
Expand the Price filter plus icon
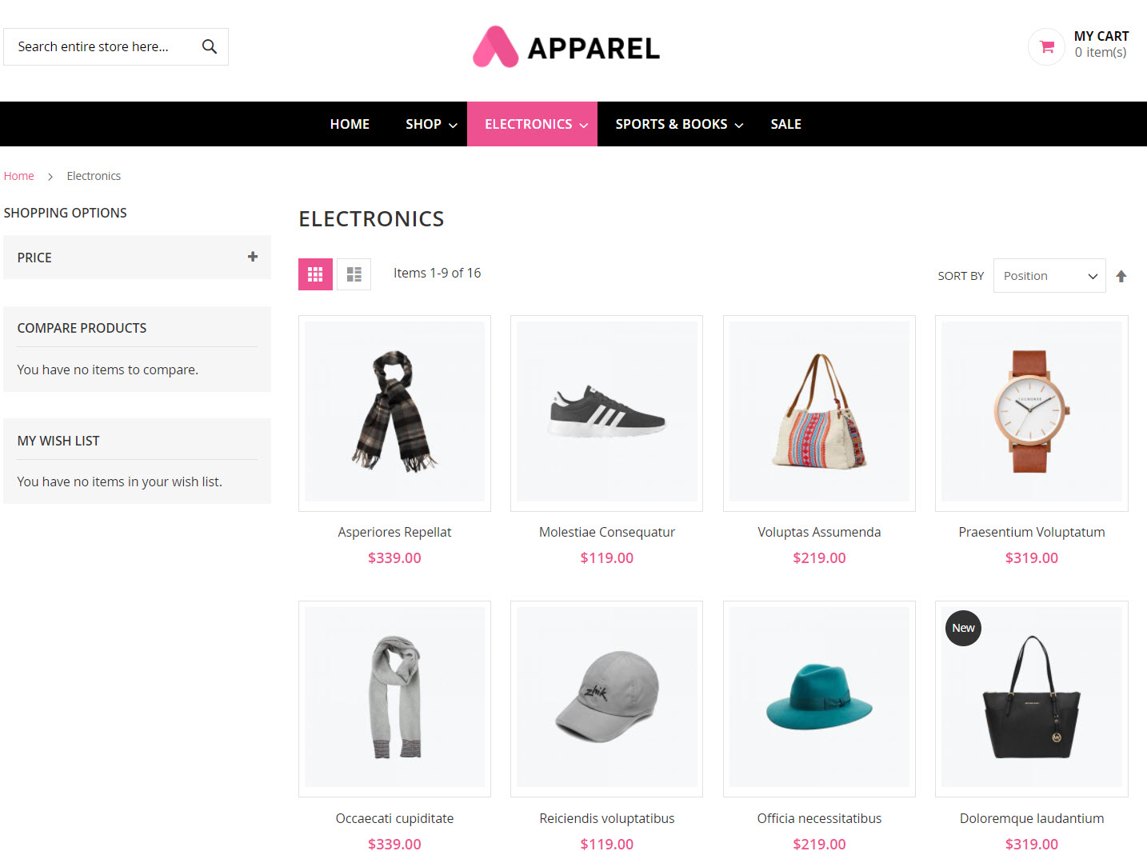point(253,257)
